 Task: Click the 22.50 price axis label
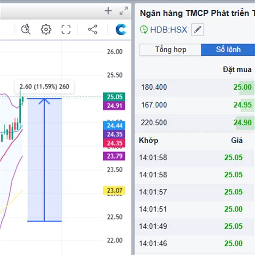115,217
